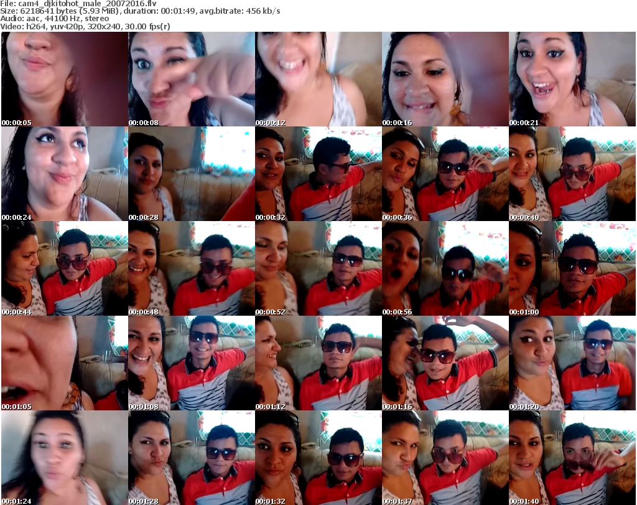Select the thumbnail stamped 00:00:24
Viewport: 637px width, 505px height.
pyautogui.click(x=65, y=174)
